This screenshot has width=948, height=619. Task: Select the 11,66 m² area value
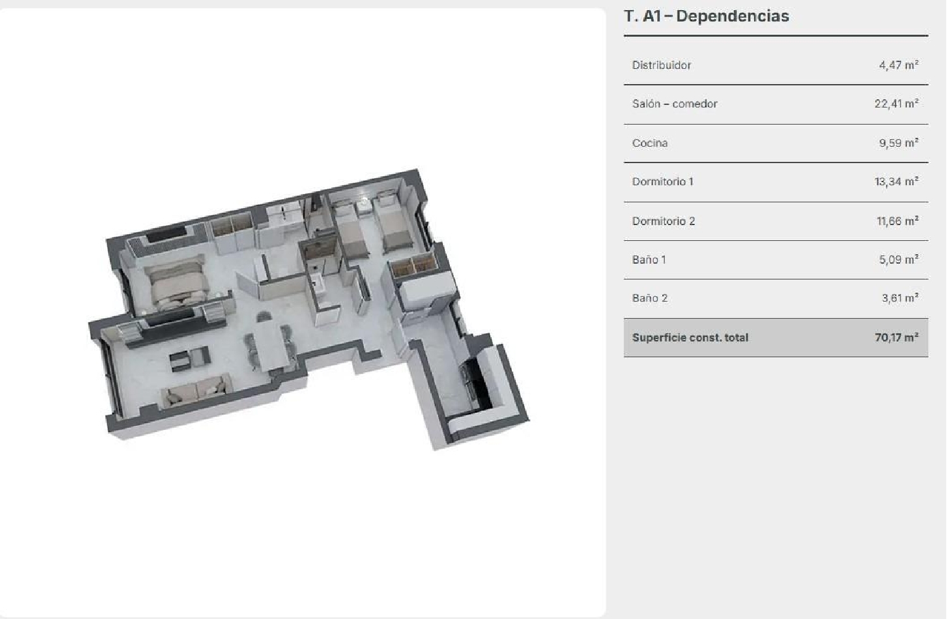[897, 221]
